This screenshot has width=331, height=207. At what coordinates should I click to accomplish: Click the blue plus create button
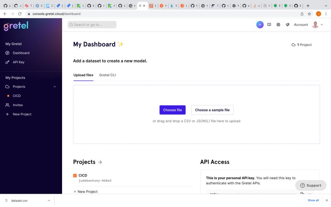[260, 24]
